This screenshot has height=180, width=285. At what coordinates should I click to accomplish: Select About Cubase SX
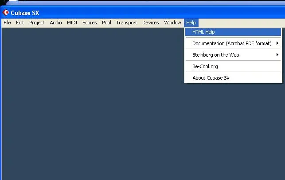(233, 78)
